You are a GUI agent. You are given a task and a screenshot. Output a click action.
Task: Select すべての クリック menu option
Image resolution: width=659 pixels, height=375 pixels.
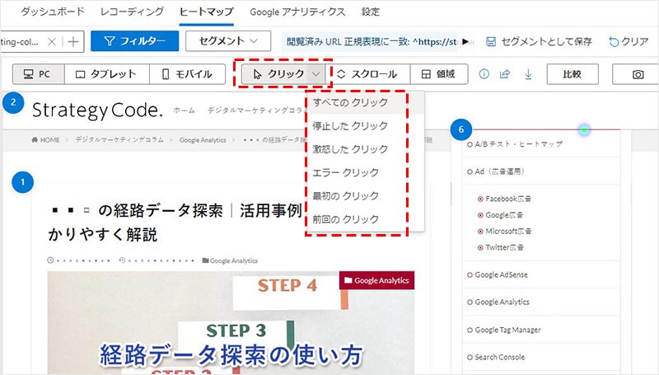click(x=350, y=103)
